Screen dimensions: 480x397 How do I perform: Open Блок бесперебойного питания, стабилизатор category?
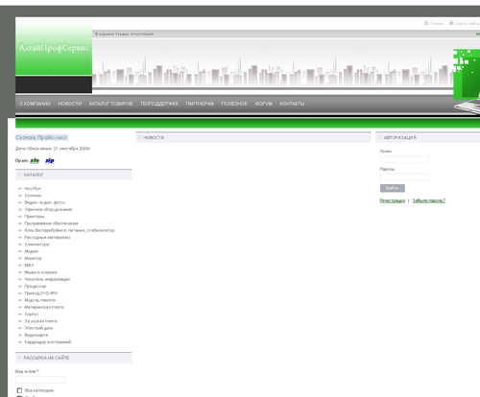point(69,230)
